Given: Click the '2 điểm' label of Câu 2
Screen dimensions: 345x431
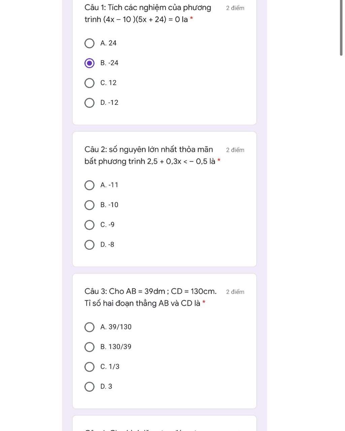Looking at the screenshot, I should coord(235,150).
